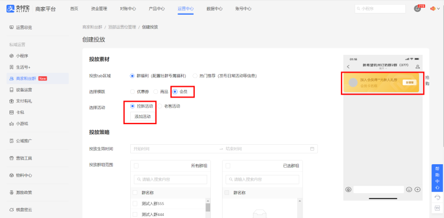
Task: Click the 测试入群444 row text
Action: click(x=153, y=214)
